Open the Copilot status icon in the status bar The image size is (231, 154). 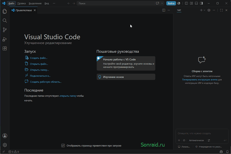221,152
